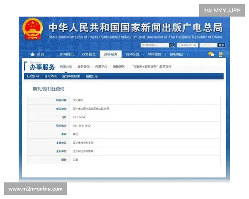Image resolution: width=249 pixels, height=199 pixels.
Task: Click the magnifier search button
Action: pyautogui.click(x=172, y=45)
